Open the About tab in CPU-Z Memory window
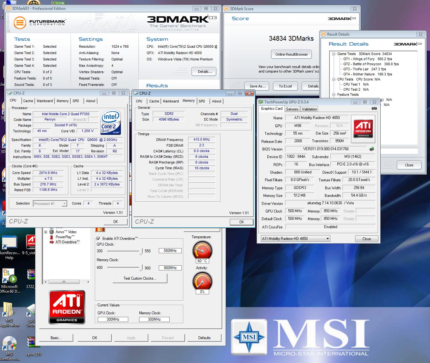Image resolution: width=430 pixels, height=363 pixels. [x=216, y=101]
